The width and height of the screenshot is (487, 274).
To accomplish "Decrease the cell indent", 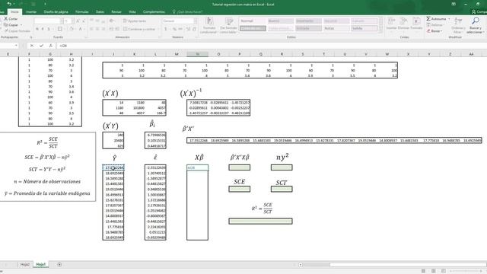I will tap(112, 29).
